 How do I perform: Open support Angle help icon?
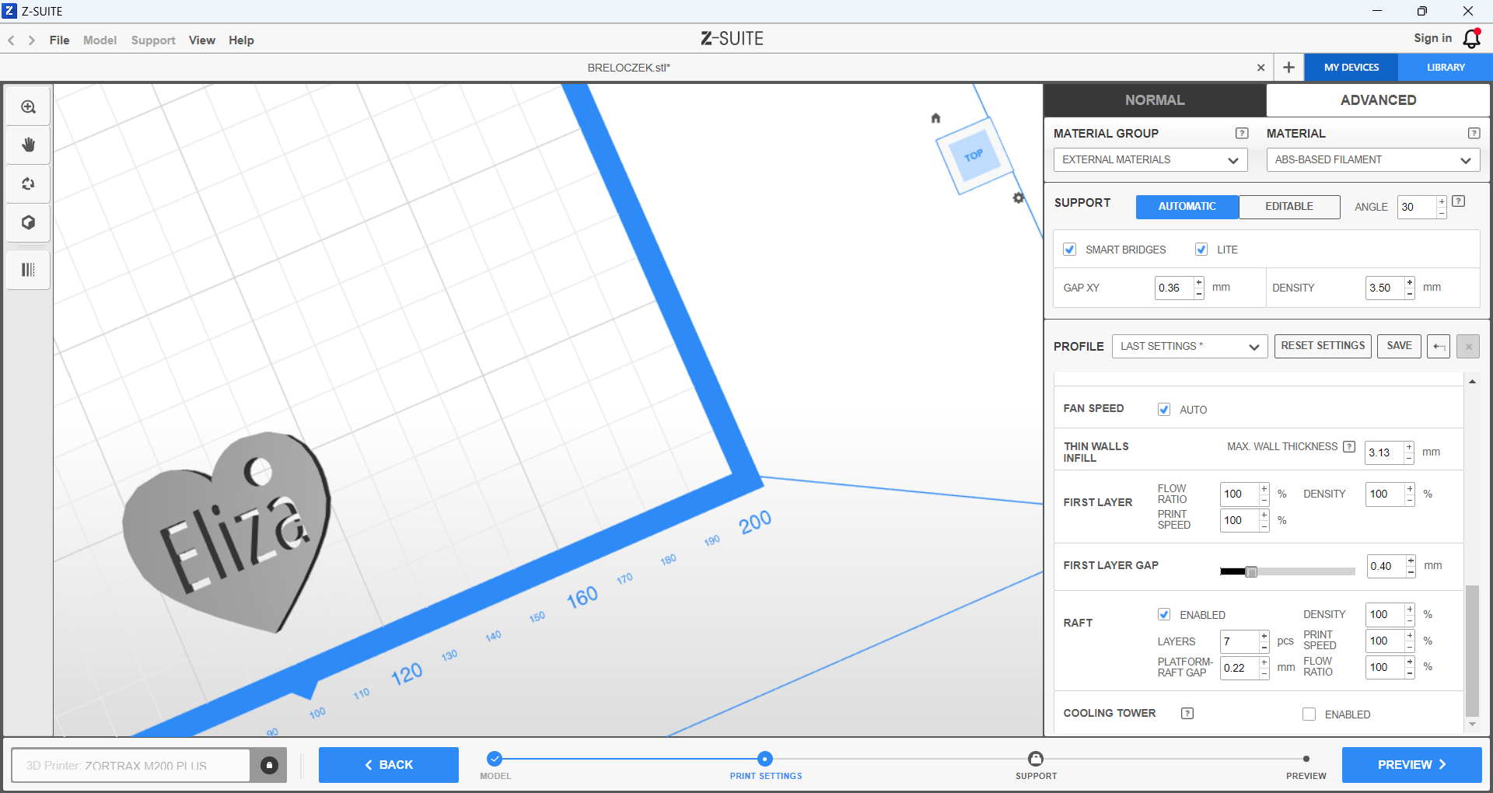[1459, 201]
